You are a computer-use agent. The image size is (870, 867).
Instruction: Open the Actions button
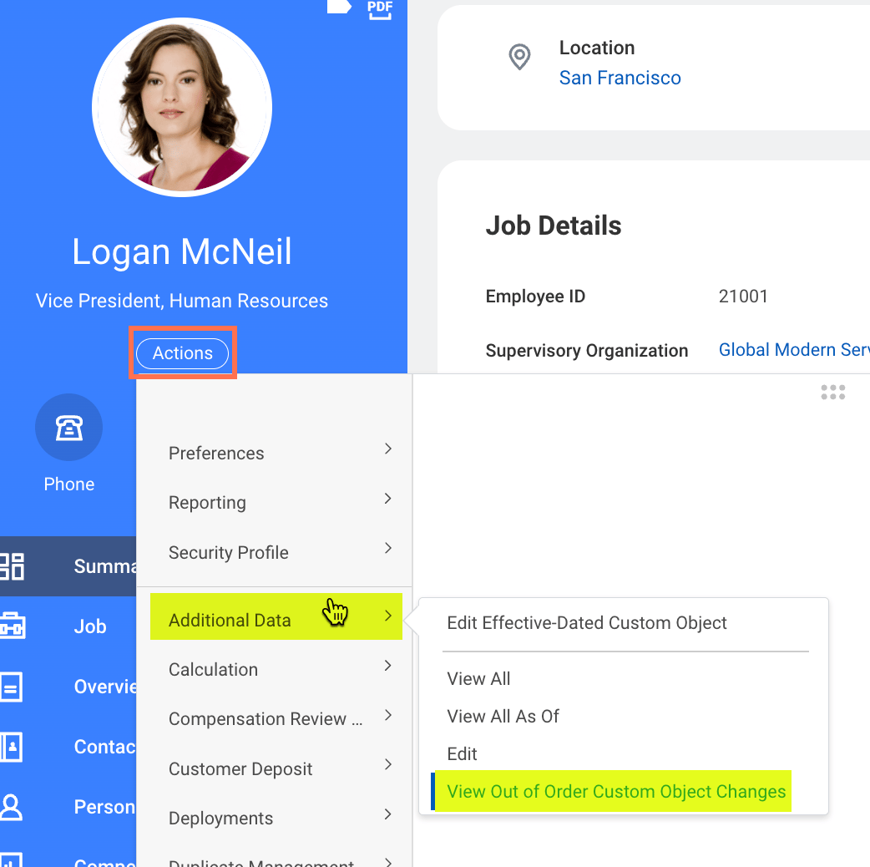pos(183,353)
